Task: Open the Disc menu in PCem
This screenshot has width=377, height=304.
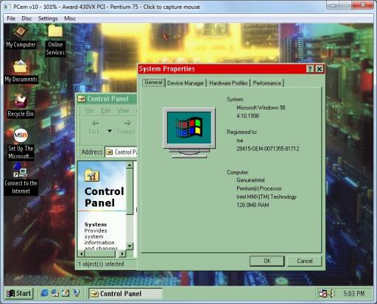Action: [27, 18]
